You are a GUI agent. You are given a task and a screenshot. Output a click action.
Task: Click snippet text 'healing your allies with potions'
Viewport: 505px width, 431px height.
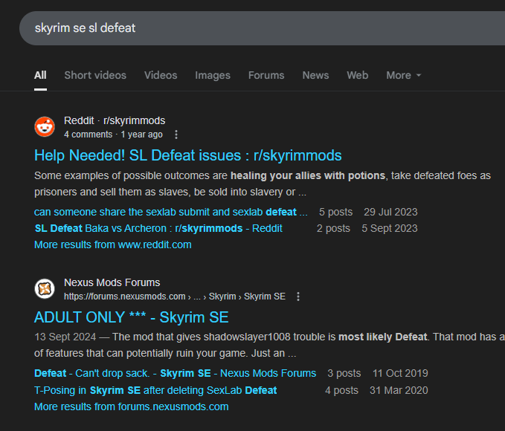point(308,176)
